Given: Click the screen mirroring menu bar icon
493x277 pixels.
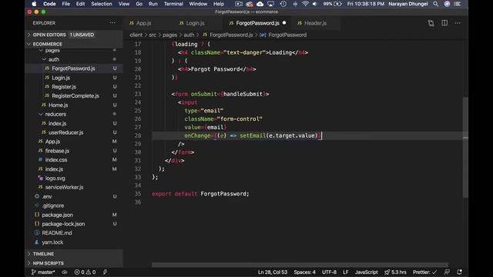Looking at the screenshot, I should pos(270,4).
